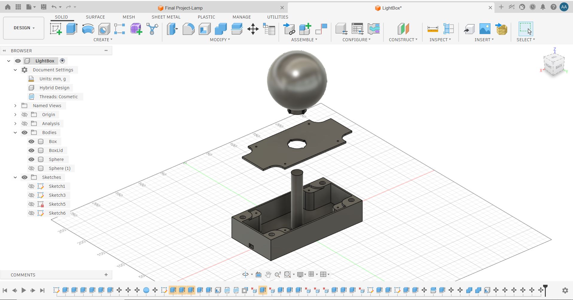
Task: Expand the Named Views folder
Action: point(16,106)
